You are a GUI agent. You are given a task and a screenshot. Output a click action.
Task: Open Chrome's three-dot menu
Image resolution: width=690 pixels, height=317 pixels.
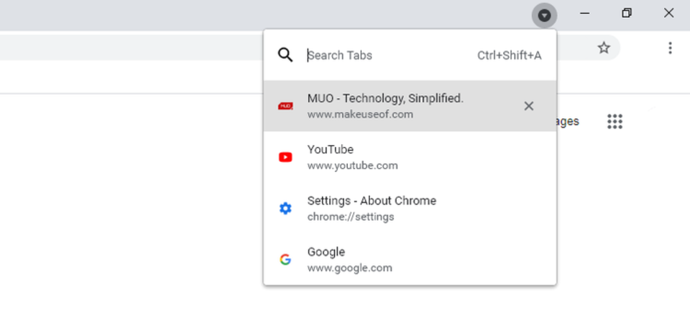pos(670,48)
